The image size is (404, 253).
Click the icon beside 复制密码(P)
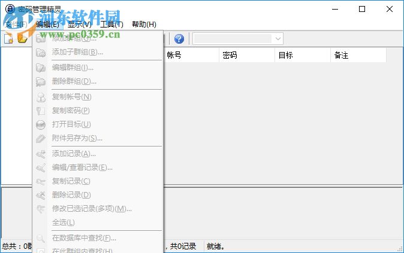tap(41, 111)
